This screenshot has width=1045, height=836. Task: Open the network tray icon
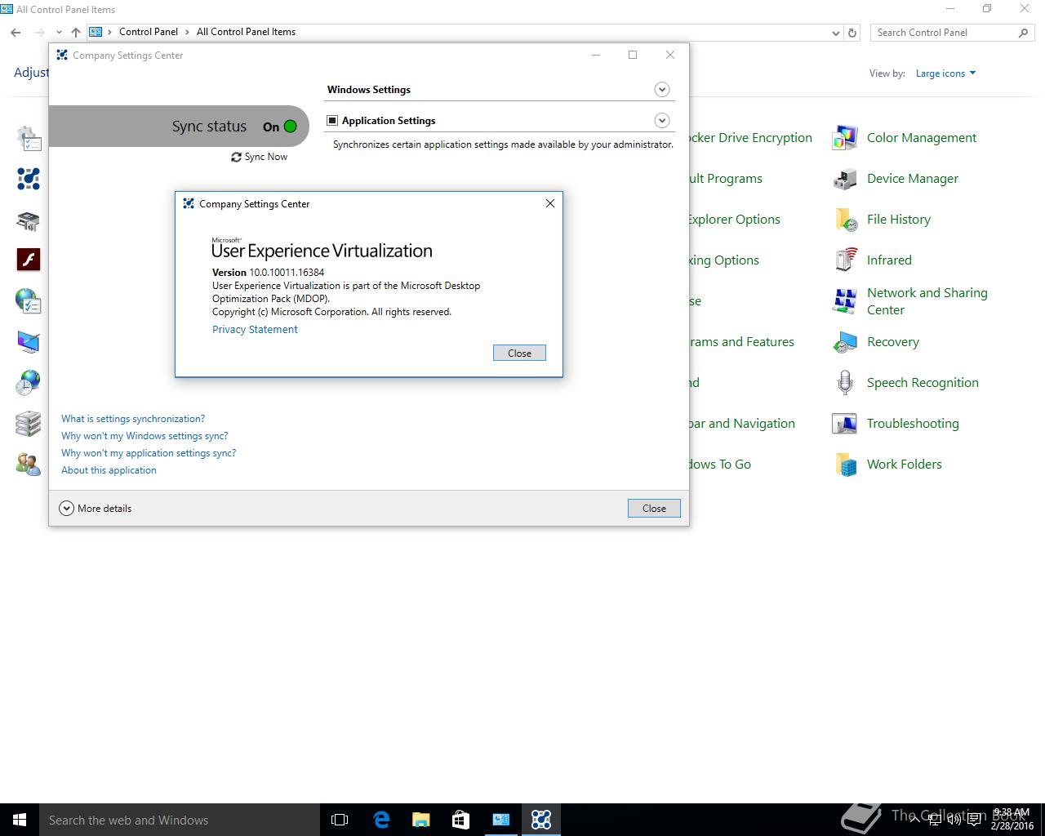(x=936, y=820)
